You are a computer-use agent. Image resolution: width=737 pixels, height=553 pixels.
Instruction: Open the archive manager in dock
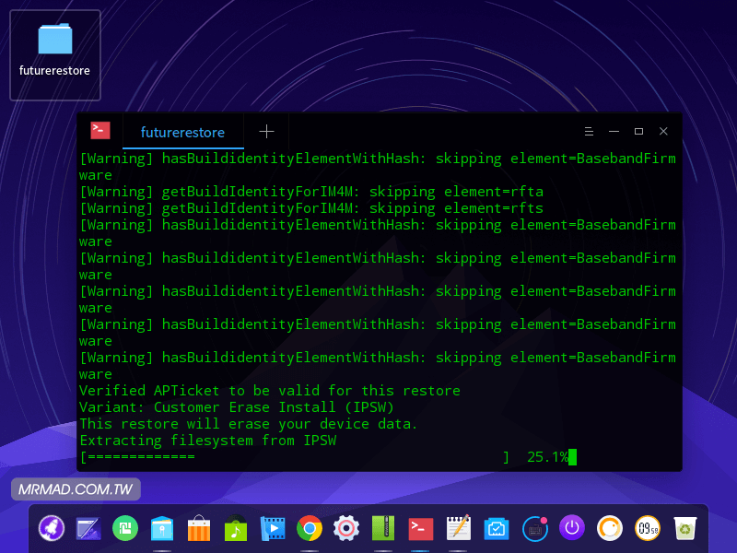click(383, 528)
